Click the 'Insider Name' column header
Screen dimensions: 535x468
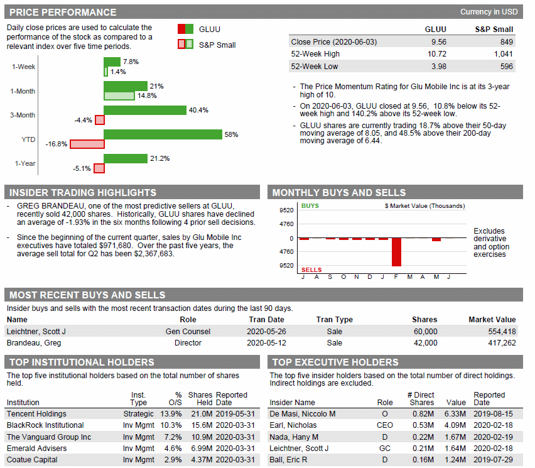[x=292, y=403]
